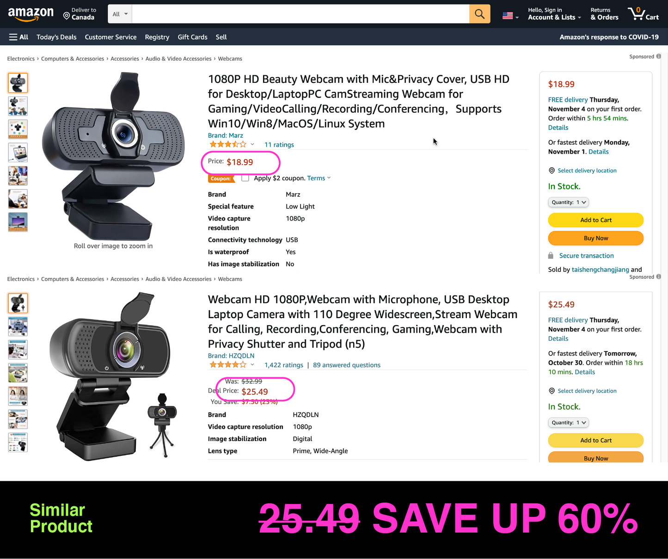Click the Select delivery location pin for $18.99 item
Screen dimensions: 668x559
tap(552, 171)
